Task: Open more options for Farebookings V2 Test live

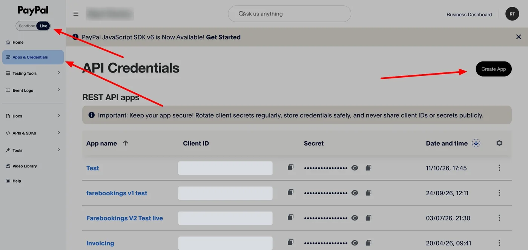Action: (499, 218)
